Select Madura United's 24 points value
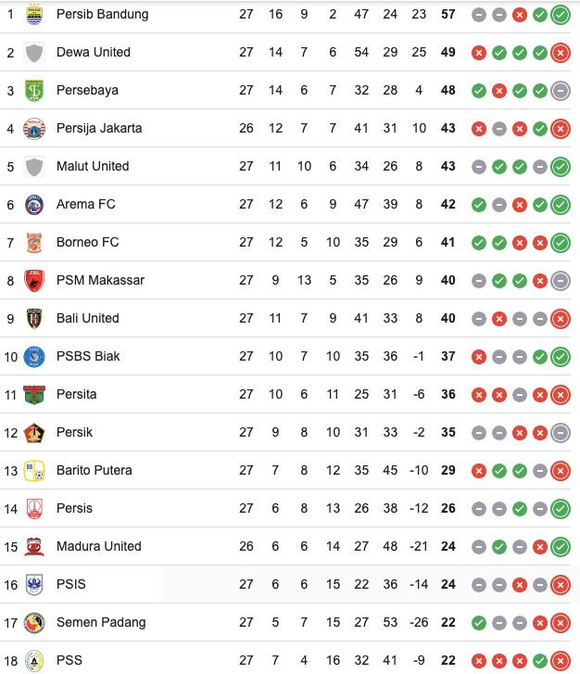 click(448, 546)
